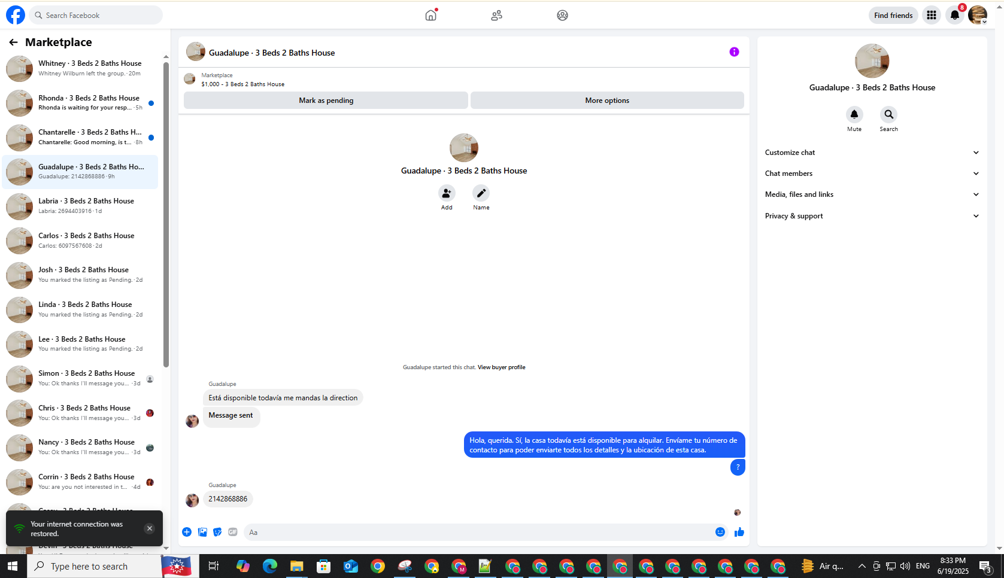Open Chris 3 Beds 2 Baths House chat
Viewport: 1004px width, 578px height.
click(x=80, y=413)
